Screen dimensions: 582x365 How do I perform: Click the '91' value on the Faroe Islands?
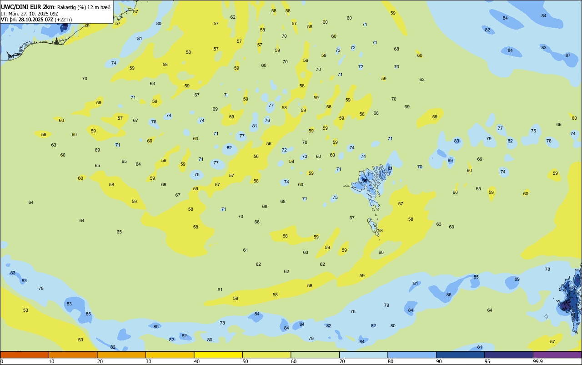click(390, 168)
